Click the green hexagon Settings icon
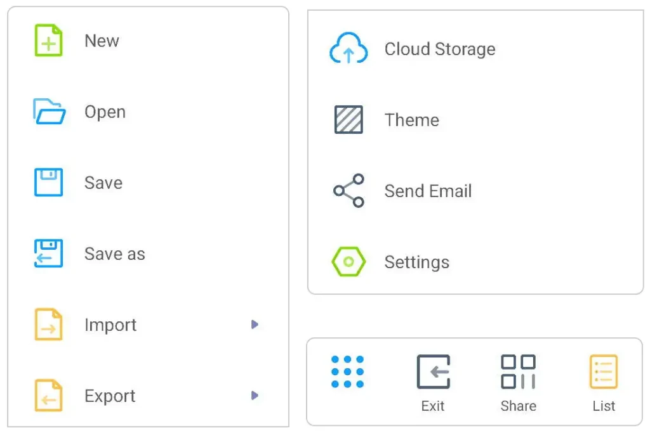The width and height of the screenshot is (650, 438). [348, 262]
